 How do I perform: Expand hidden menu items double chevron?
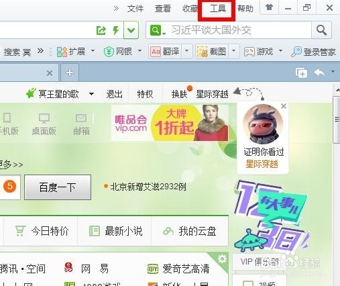coord(116,9)
